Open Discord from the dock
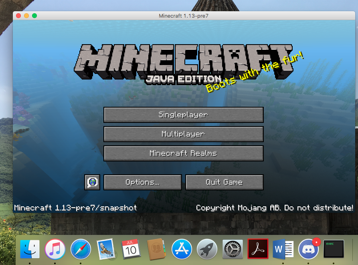Screen dimensions: 358x265 (308, 249)
